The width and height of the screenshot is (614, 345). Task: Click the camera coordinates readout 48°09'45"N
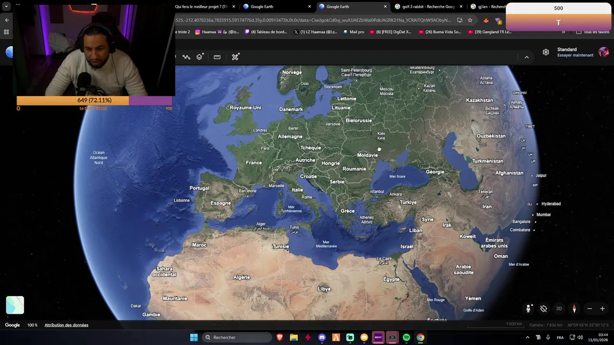[x=588, y=325]
